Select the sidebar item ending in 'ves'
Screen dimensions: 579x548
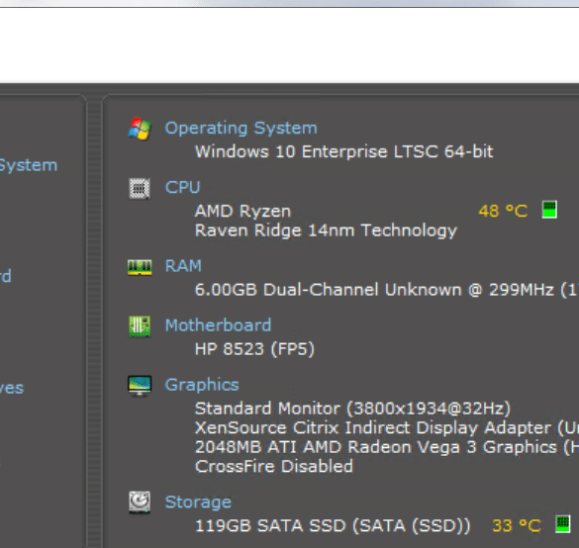[12, 388]
